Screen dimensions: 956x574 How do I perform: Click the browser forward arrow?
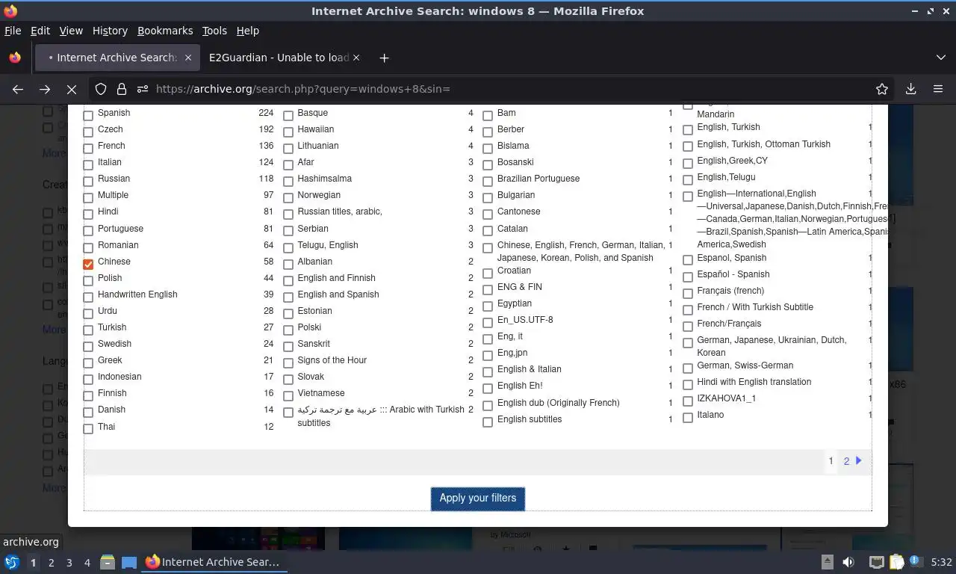[x=45, y=89]
